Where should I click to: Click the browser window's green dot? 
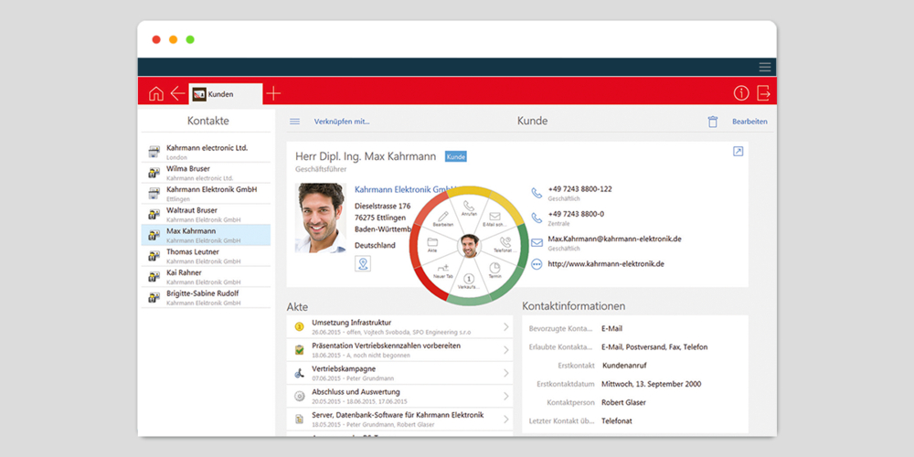190,39
